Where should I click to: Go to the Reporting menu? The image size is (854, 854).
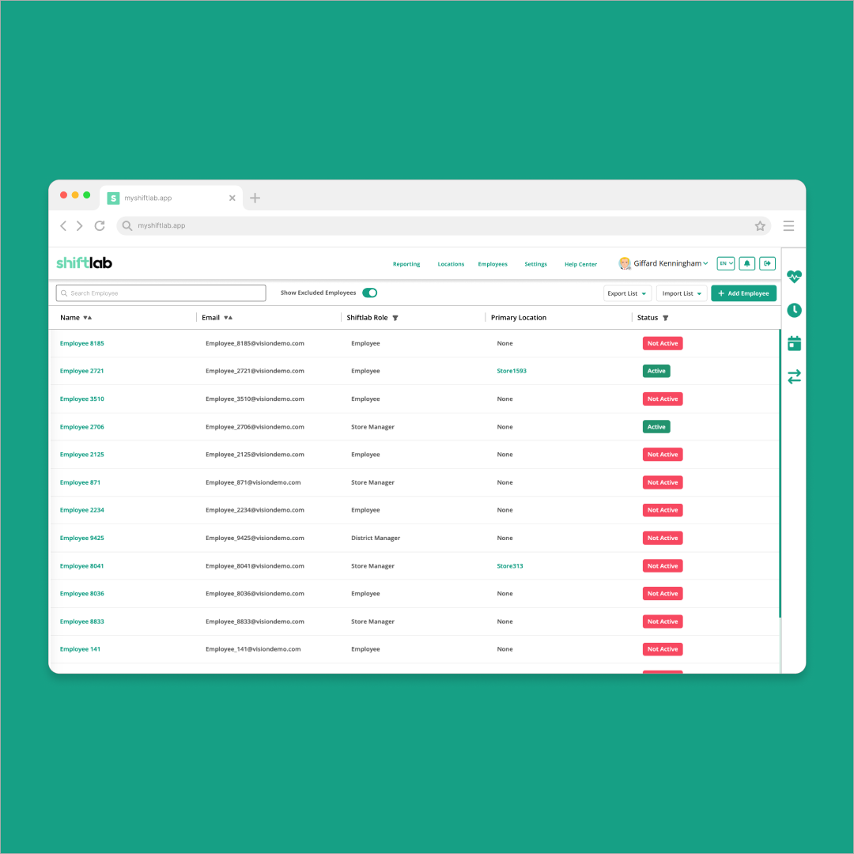(406, 264)
